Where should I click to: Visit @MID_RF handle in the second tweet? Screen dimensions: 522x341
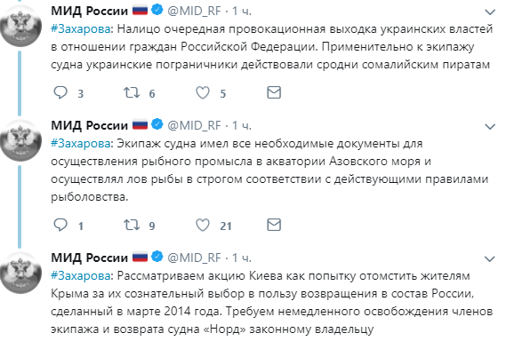(x=194, y=125)
